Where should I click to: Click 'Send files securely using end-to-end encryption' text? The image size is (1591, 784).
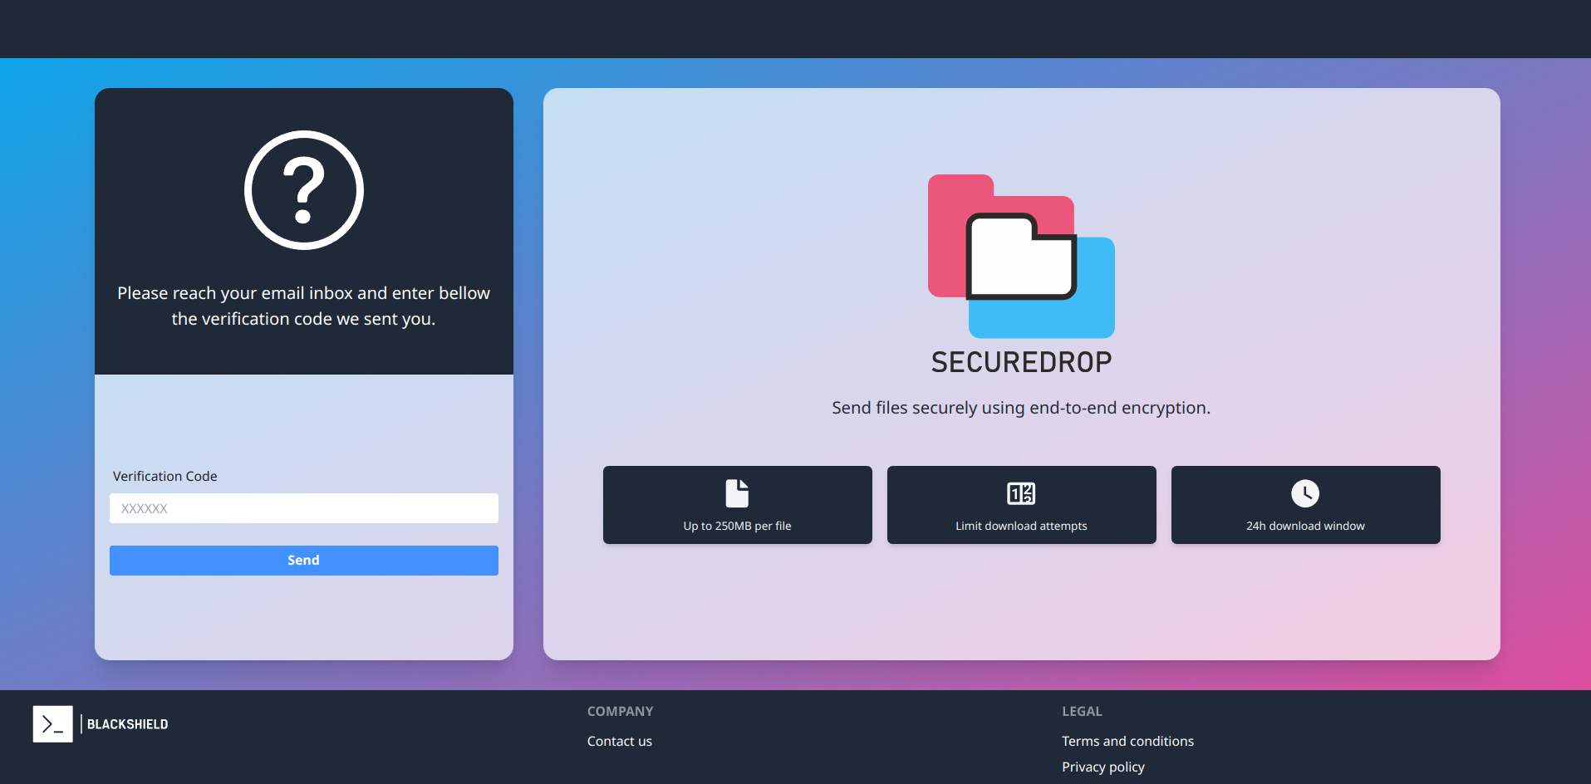pos(1021,408)
